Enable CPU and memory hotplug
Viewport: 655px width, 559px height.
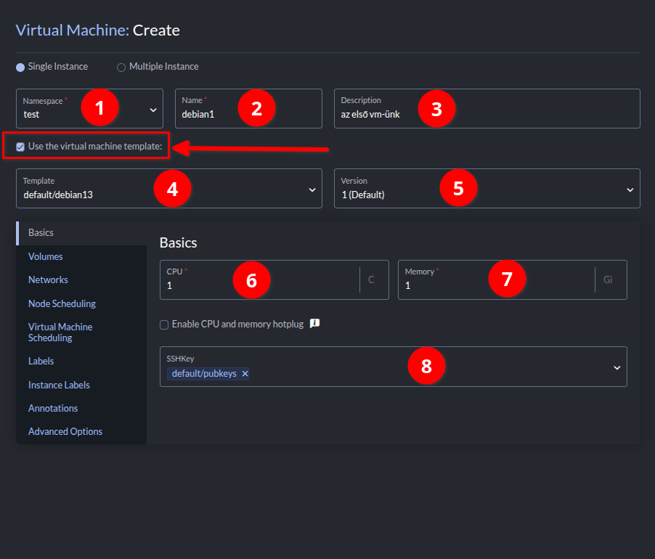tap(164, 325)
